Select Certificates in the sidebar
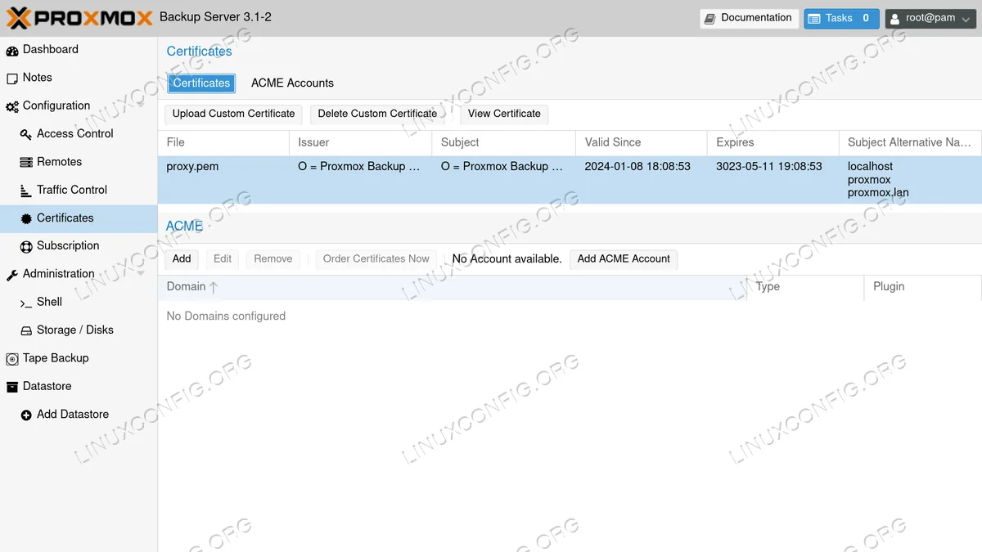Image resolution: width=982 pixels, height=552 pixels. click(65, 218)
